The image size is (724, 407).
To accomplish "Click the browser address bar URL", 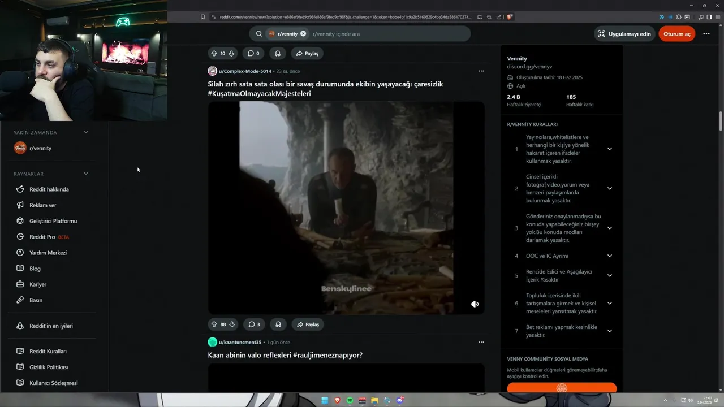I will 345,17.
